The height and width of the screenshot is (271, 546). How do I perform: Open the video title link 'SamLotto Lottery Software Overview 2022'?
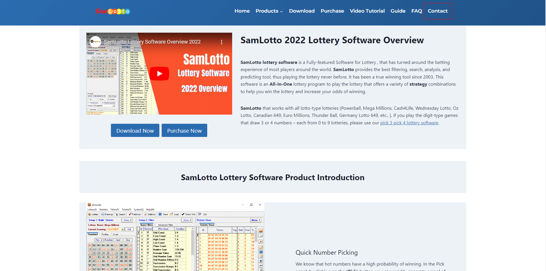(152, 42)
